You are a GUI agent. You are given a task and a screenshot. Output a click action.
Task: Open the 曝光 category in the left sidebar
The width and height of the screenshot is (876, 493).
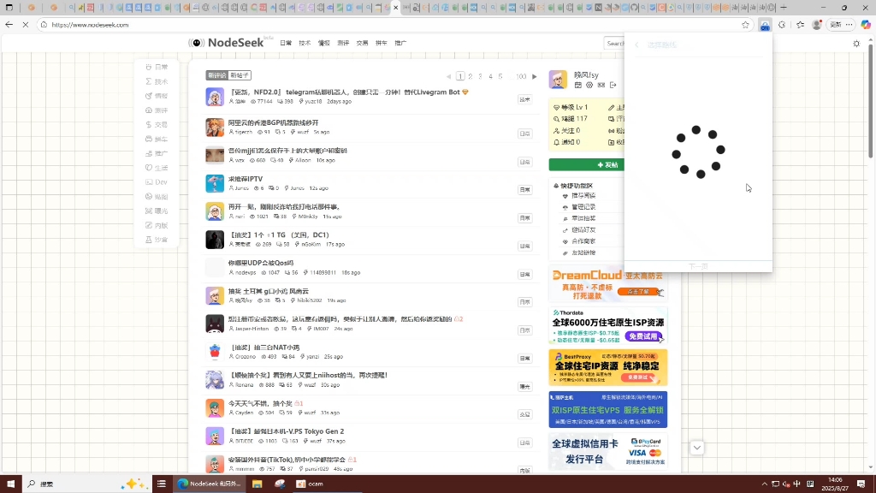157,211
